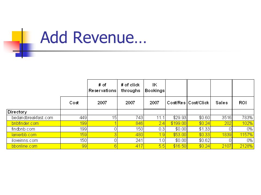Click the Sales column header

(x=221, y=103)
